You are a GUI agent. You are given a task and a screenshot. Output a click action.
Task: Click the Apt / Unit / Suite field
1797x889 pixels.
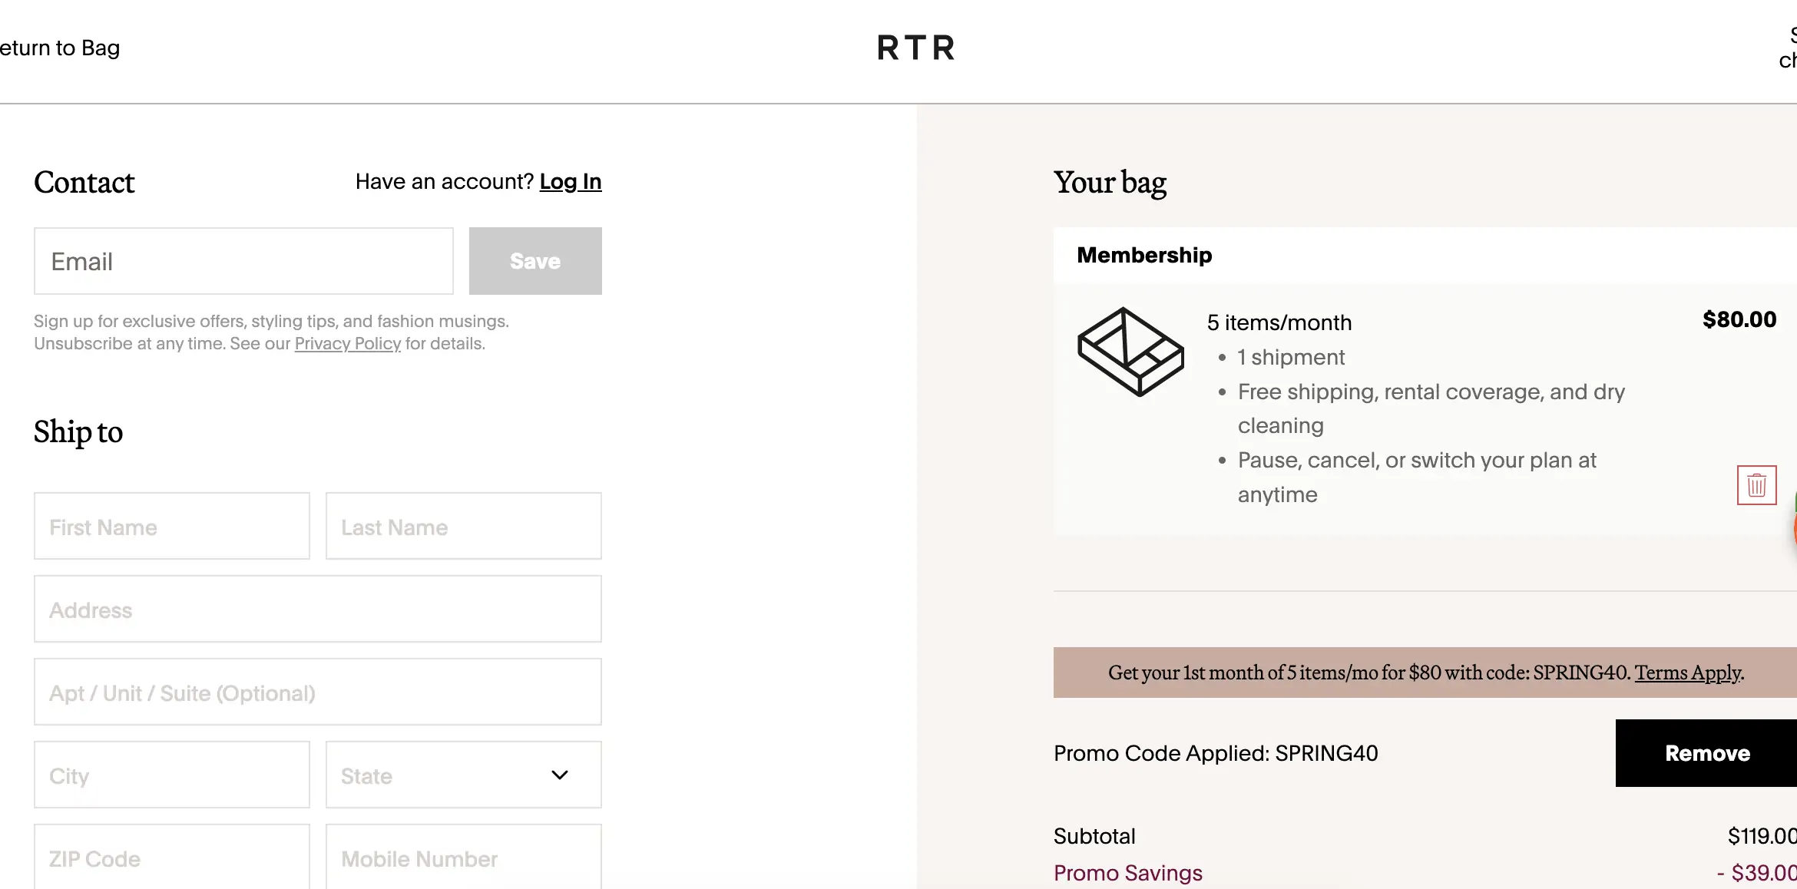(x=317, y=692)
